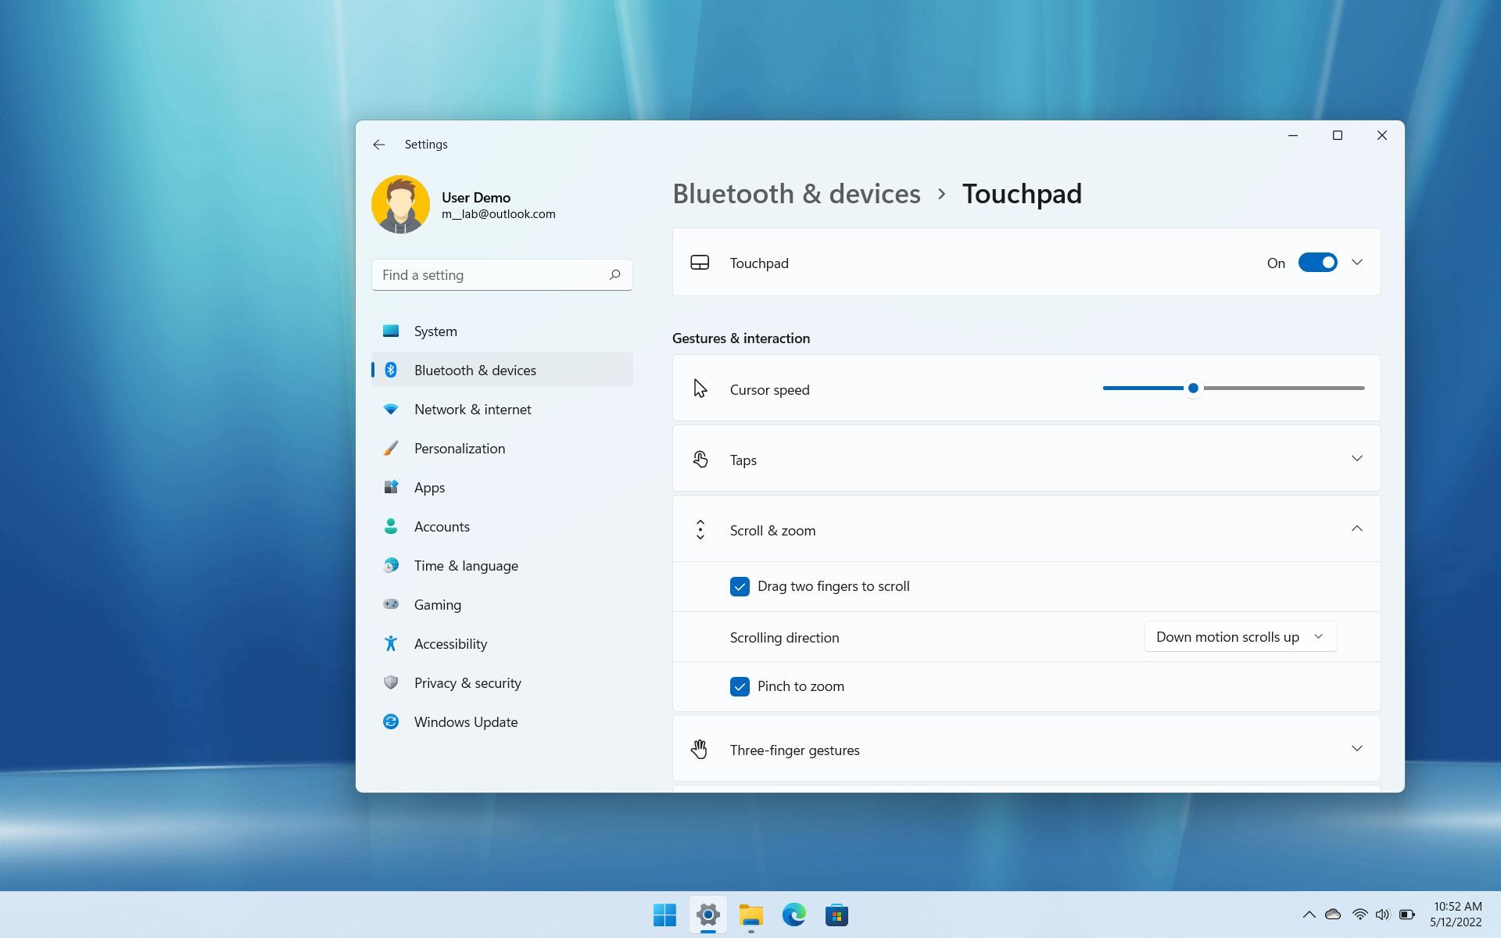
Task: Open the Personalization settings menu
Action: tap(459, 447)
